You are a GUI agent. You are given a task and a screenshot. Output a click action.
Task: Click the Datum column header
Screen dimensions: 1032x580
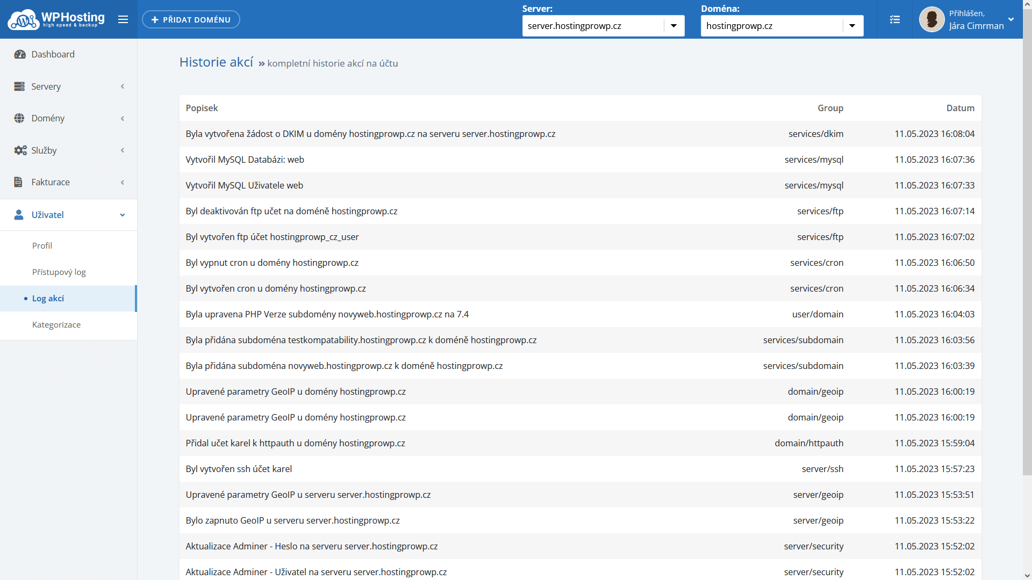pos(960,108)
